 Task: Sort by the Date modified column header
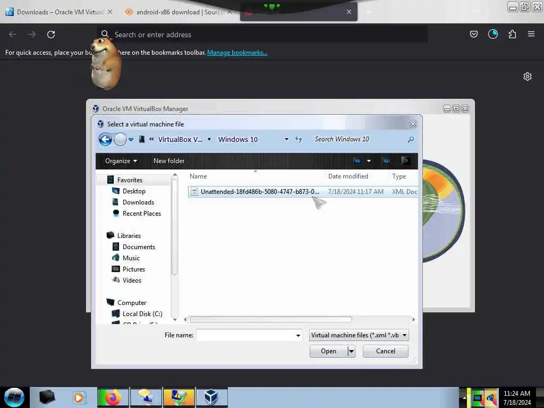(348, 176)
